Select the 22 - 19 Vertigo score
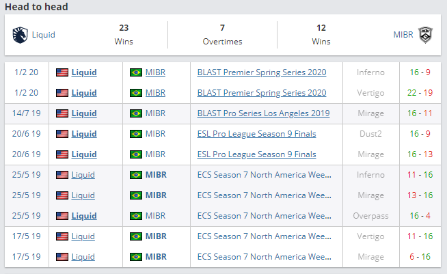 pos(420,93)
